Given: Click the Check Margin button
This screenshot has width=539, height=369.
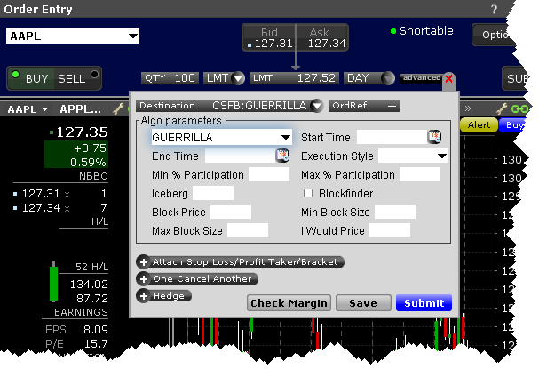Looking at the screenshot, I should coord(289,303).
